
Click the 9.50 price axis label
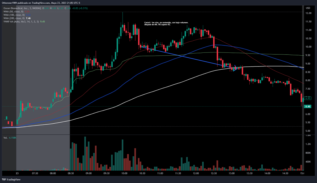pos(308,55)
